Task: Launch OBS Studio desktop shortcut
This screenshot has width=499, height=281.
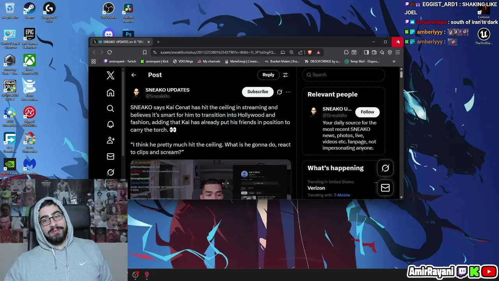Action: click(108, 11)
